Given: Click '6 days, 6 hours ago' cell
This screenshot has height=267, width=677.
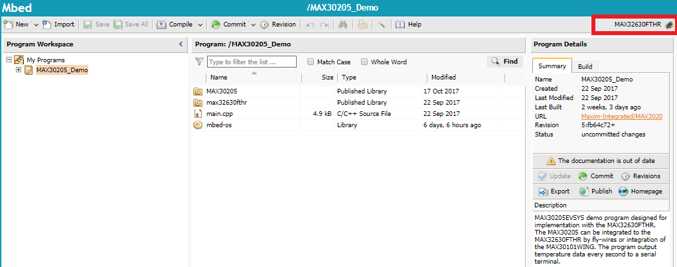Looking at the screenshot, I should point(452,125).
